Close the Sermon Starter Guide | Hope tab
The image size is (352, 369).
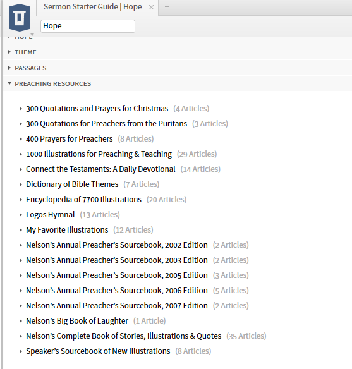(x=151, y=8)
